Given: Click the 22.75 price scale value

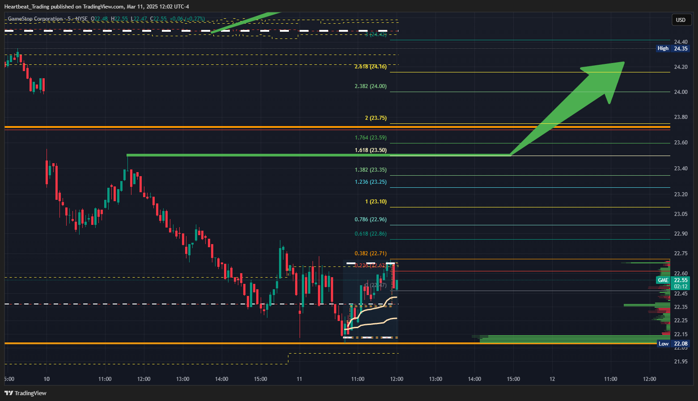Looking at the screenshot, I should (x=681, y=253).
